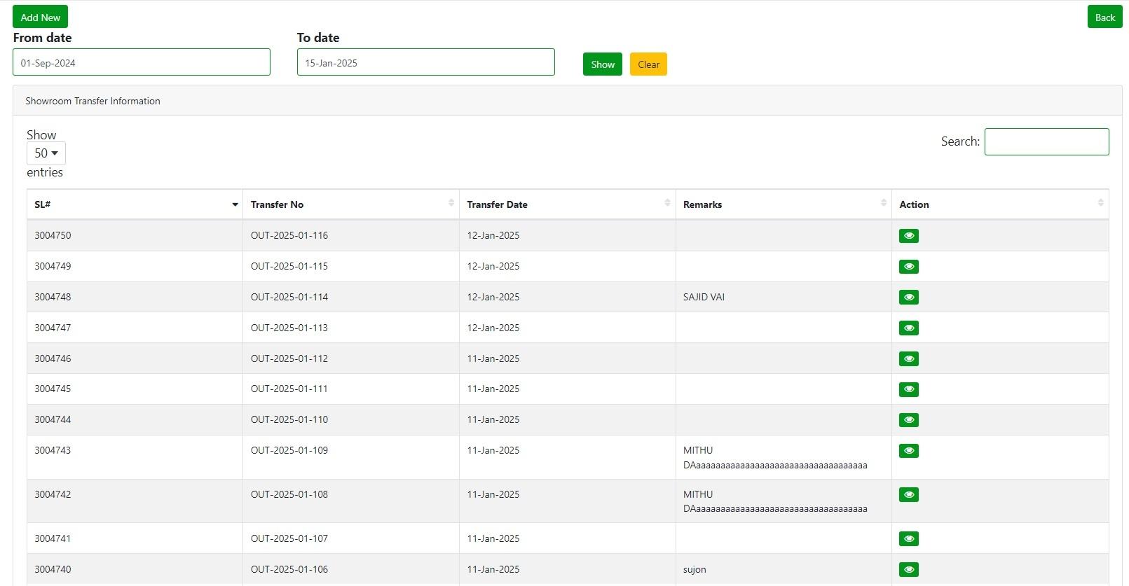Open the show entries dropdown
The height and width of the screenshot is (586, 1129).
46,153
